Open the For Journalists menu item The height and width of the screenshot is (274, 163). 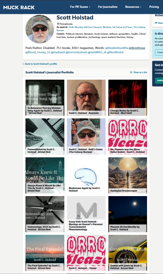[x=108, y=7]
